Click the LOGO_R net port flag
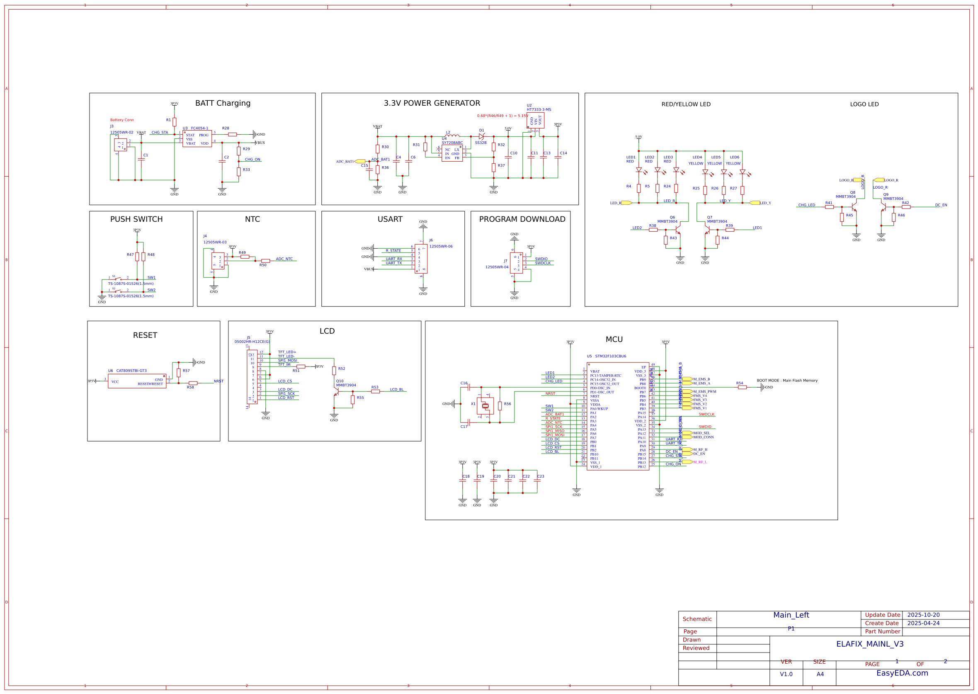978x694 pixels. (x=879, y=180)
